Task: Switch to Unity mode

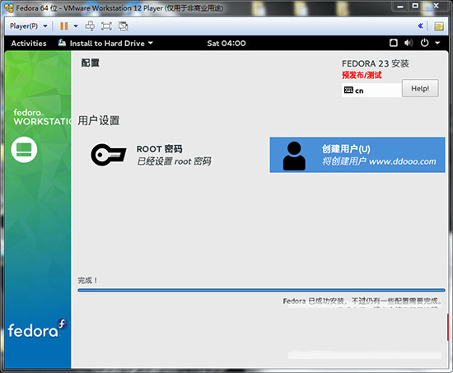Action: [124, 26]
